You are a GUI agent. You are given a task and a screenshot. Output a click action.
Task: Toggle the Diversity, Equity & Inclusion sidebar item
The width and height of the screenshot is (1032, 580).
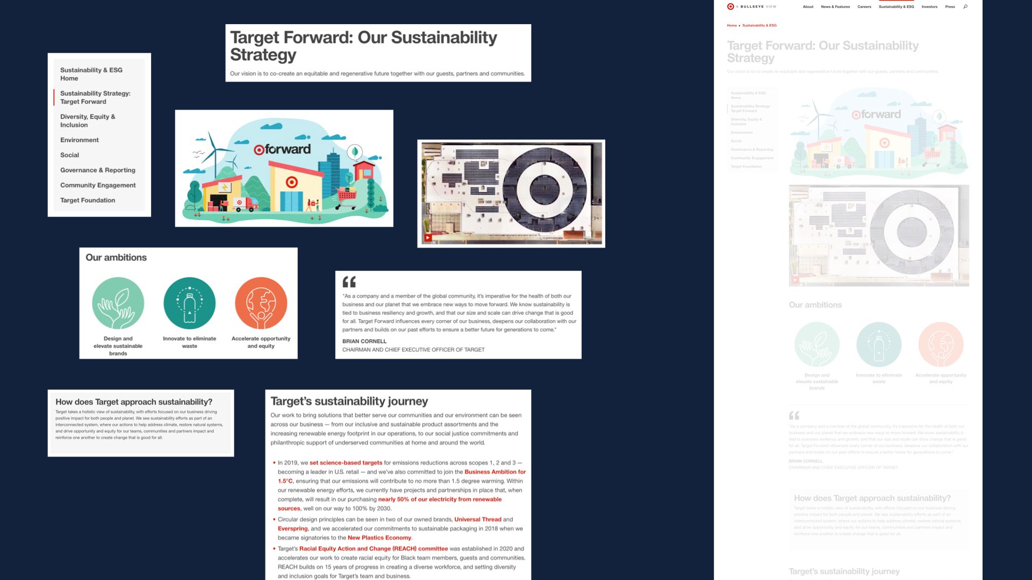(88, 120)
